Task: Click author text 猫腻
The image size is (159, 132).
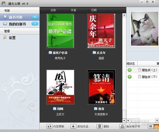Action: click(101, 58)
